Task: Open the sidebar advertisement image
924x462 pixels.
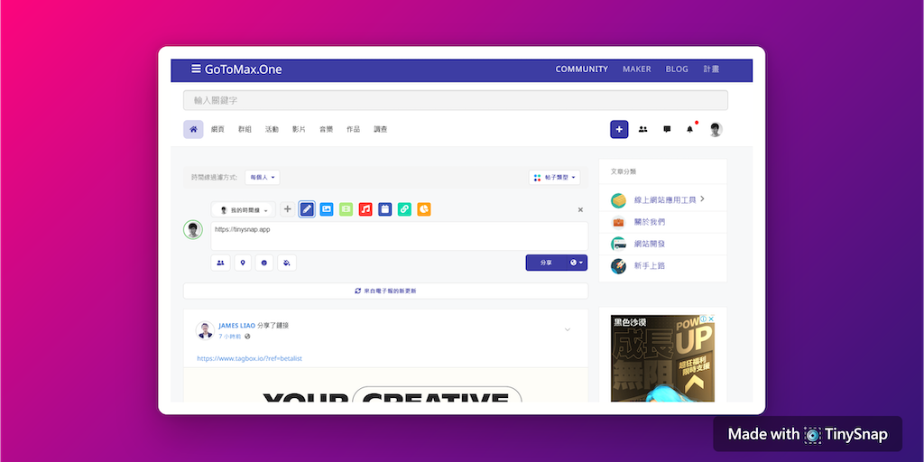Action: pyautogui.click(x=662, y=358)
